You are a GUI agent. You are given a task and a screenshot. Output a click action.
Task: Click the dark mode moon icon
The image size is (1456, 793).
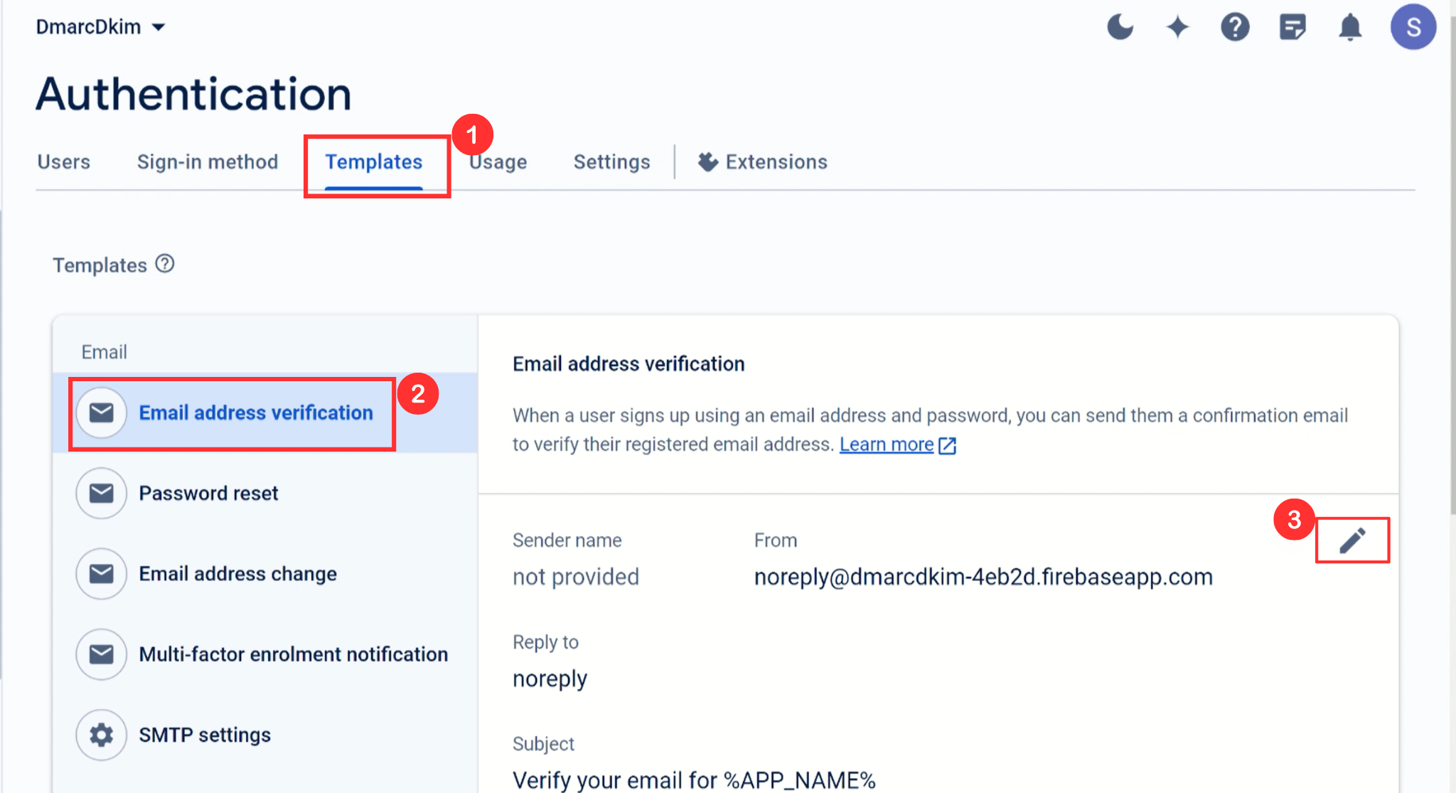pyautogui.click(x=1120, y=26)
